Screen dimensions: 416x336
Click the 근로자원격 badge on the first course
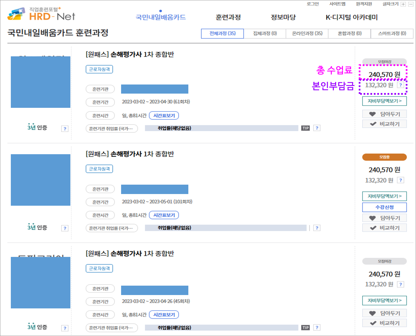[99, 69]
